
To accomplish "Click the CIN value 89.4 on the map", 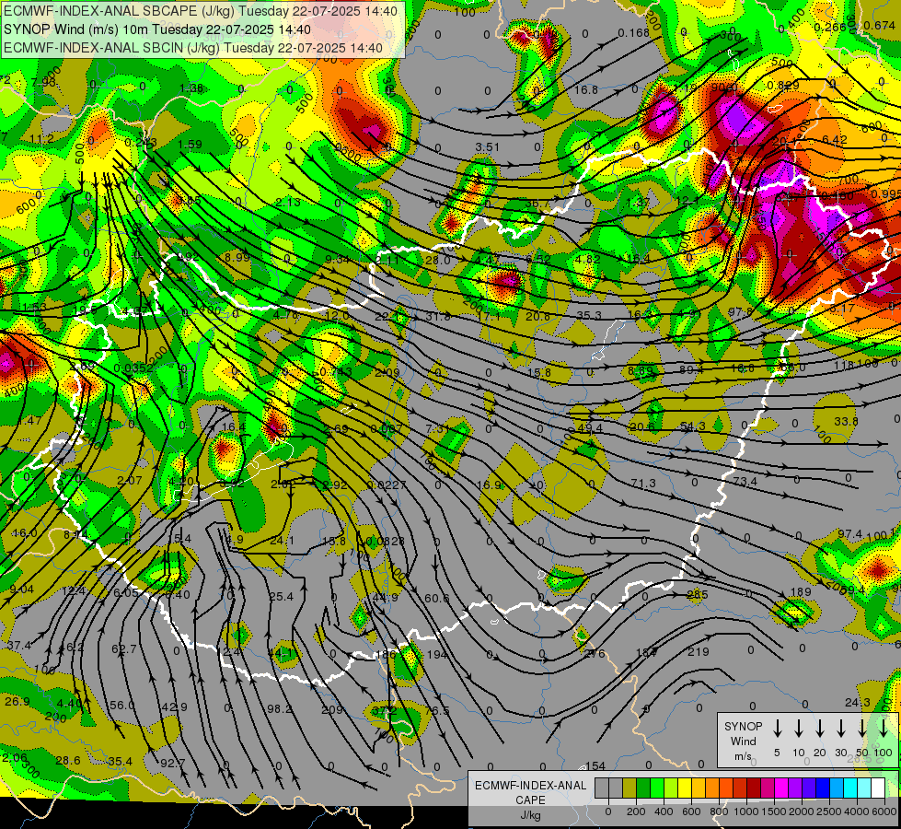I will coord(691,370).
